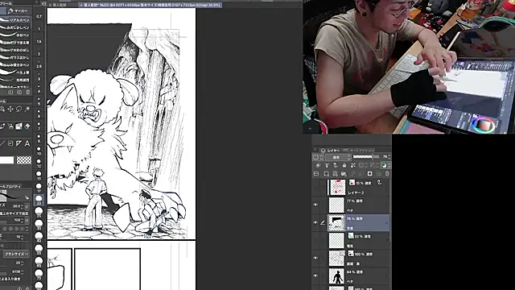Select the transparent color swatch

coord(24,160)
